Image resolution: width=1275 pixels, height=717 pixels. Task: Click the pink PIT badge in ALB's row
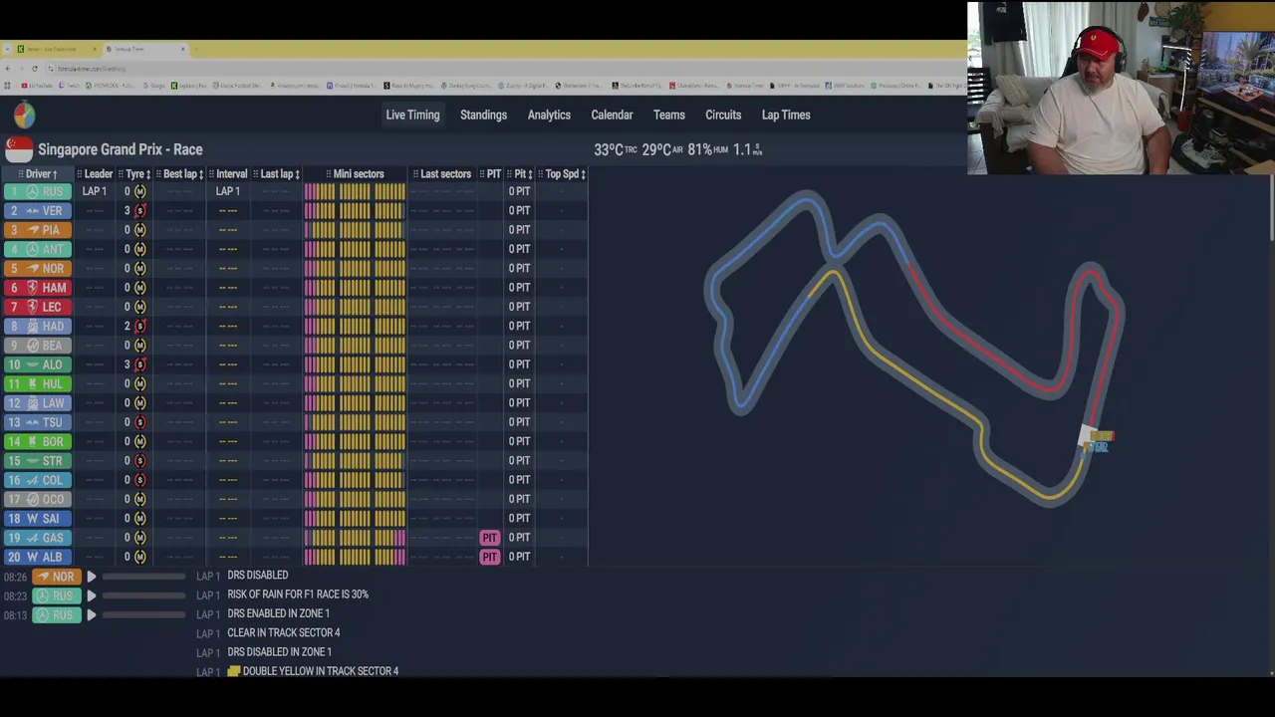(x=489, y=557)
